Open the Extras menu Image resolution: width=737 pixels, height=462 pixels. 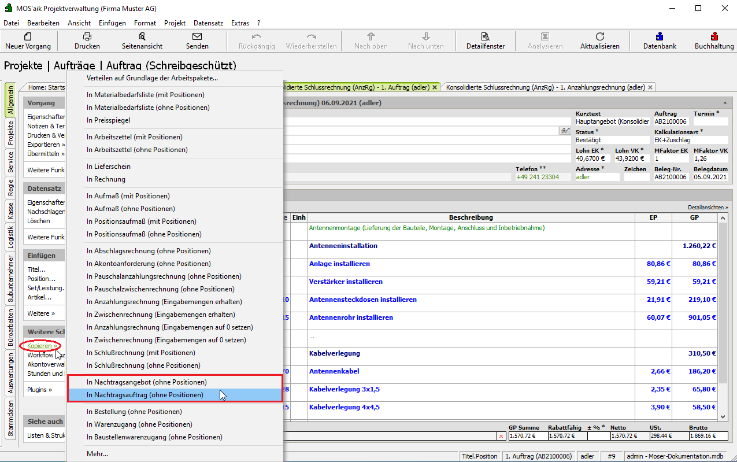pyautogui.click(x=240, y=23)
